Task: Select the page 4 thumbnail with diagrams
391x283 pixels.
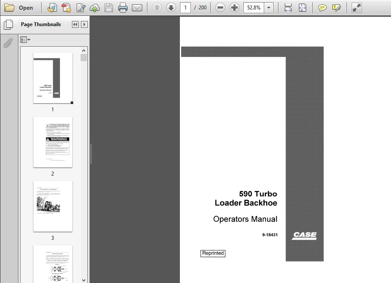Action: (53, 264)
